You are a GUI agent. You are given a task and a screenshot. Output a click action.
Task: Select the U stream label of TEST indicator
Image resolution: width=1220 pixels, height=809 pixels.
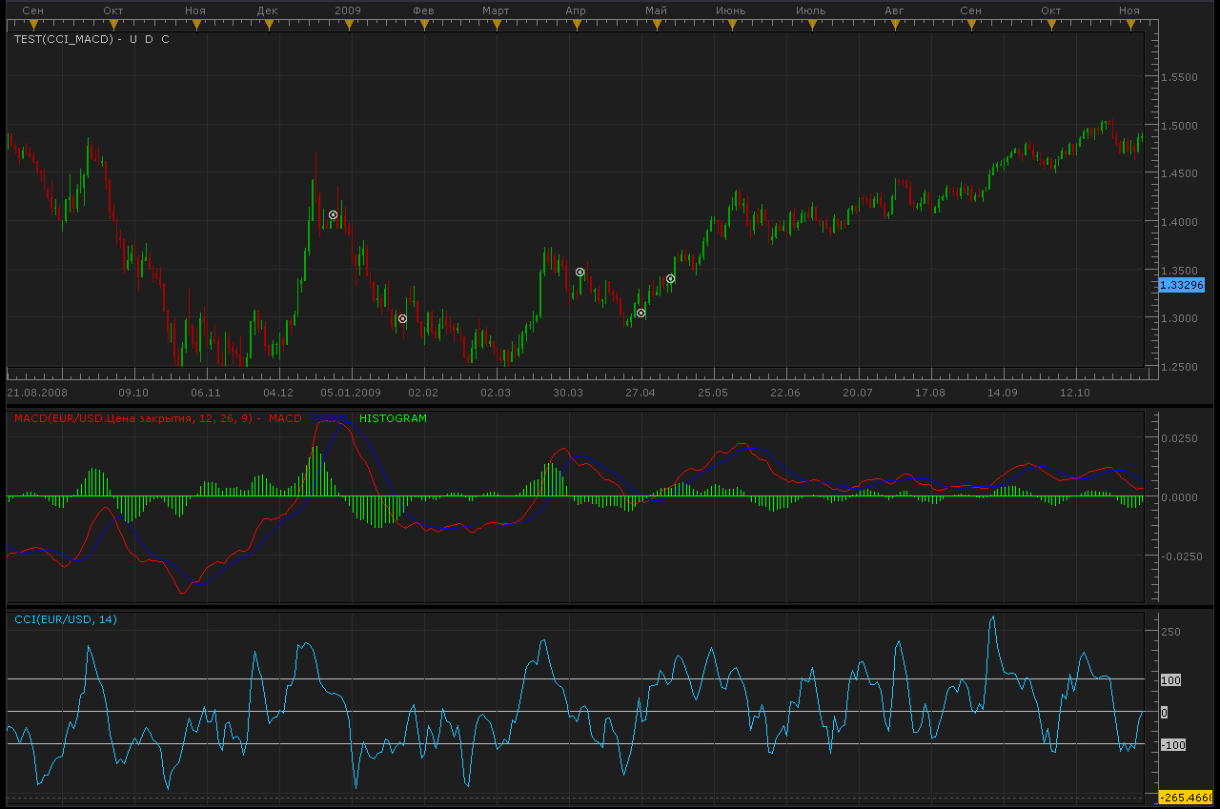[132, 40]
